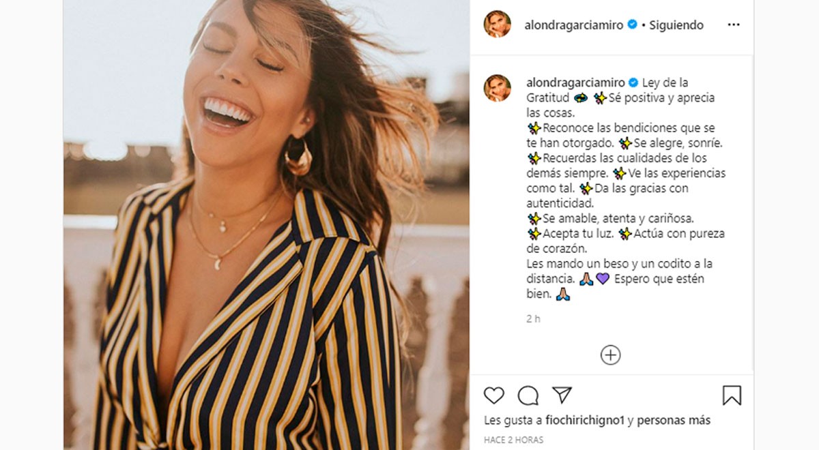819x450 pixels.
Task: Share the post via paper plane icon
Action: 562,395
